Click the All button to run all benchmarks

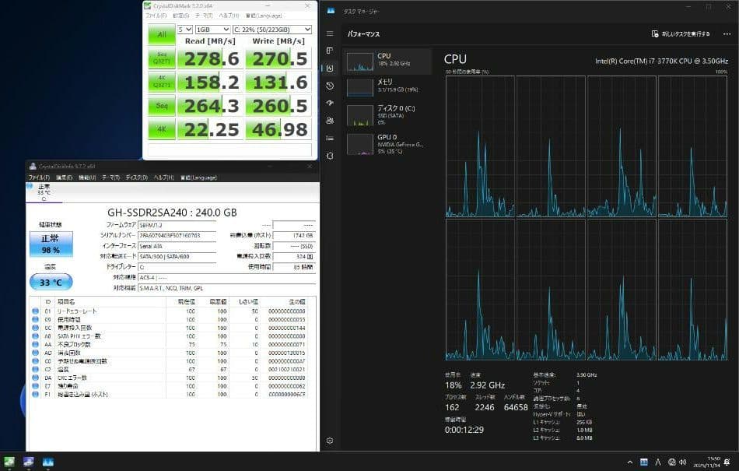pos(161,35)
